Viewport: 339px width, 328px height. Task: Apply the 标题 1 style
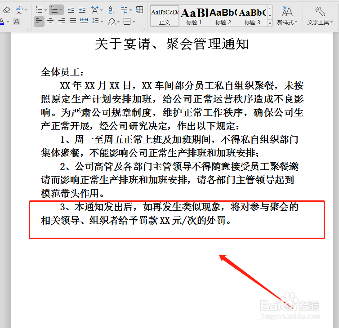point(194,16)
